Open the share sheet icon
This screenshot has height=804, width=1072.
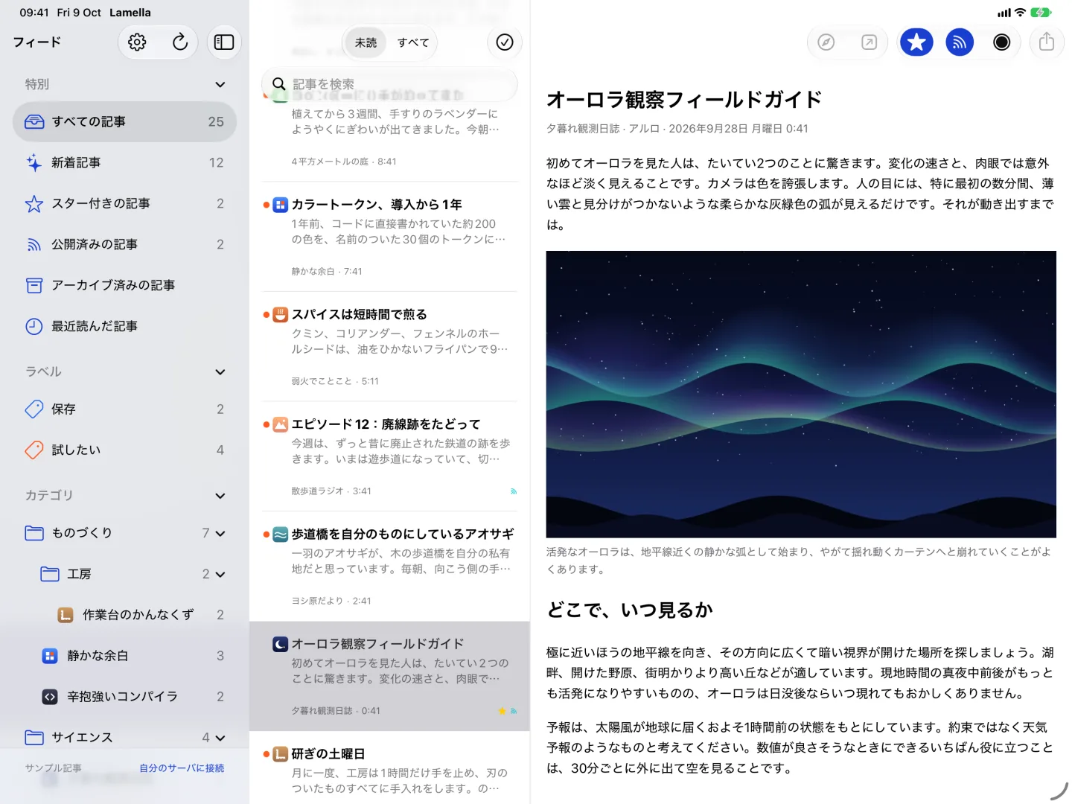[x=1047, y=42]
